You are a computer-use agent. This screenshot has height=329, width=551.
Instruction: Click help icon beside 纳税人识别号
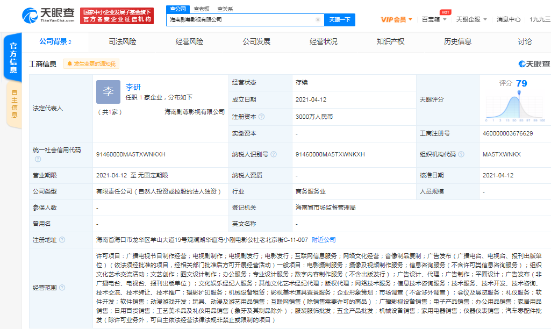[274, 154]
